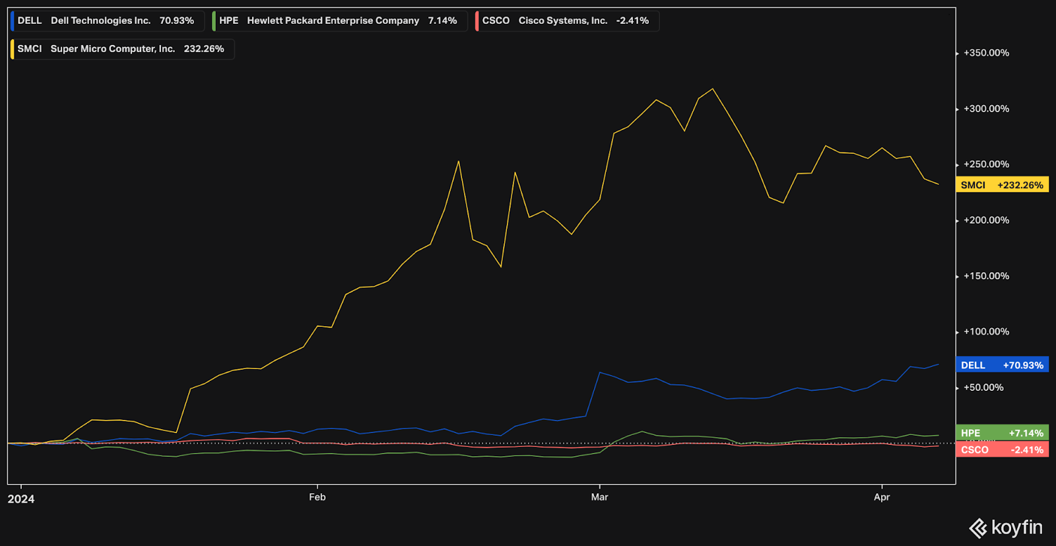
Task: Click the Feb label on time axis
Action: click(317, 497)
